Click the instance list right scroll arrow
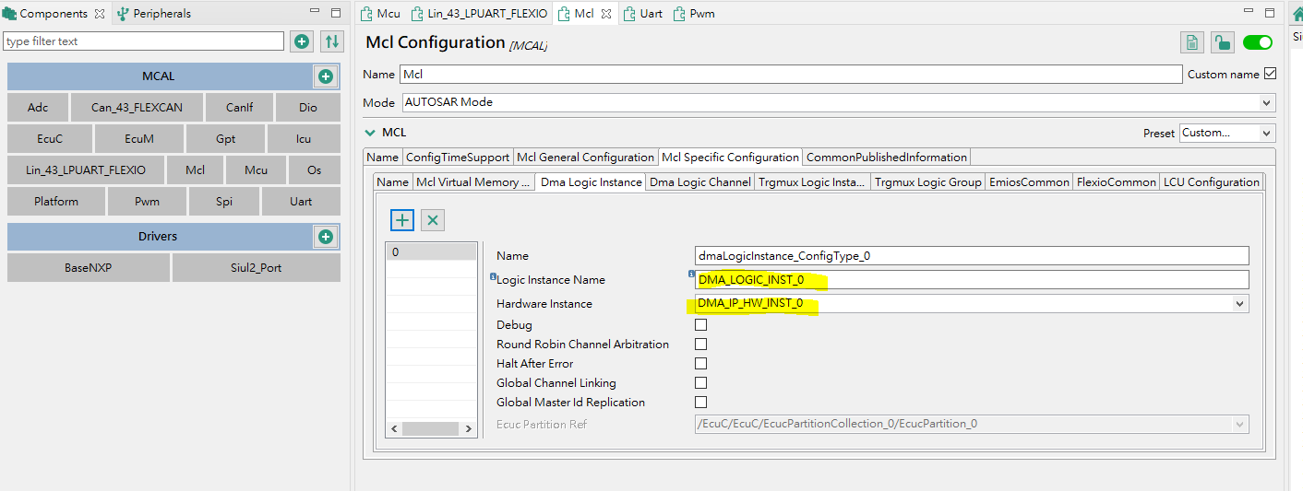 tap(468, 428)
